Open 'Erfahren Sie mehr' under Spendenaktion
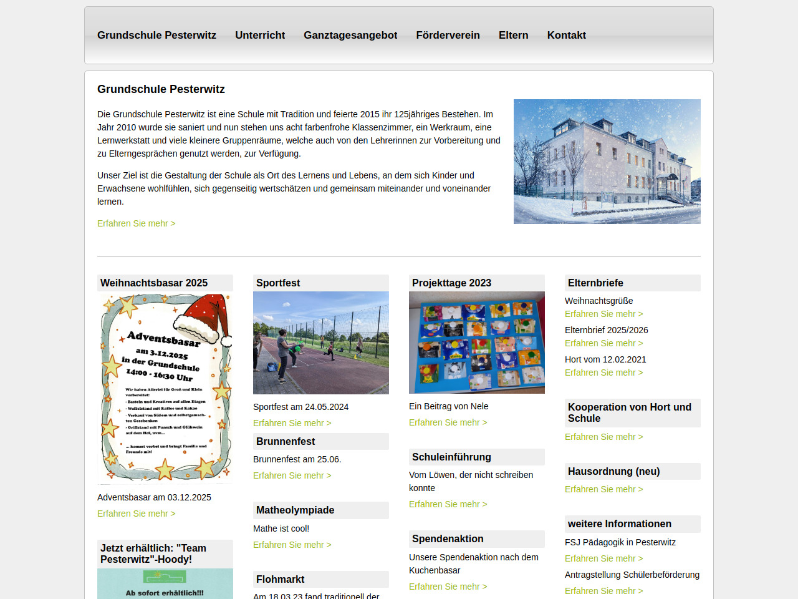The width and height of the screenshot is (798, 599). pos(448,587)
